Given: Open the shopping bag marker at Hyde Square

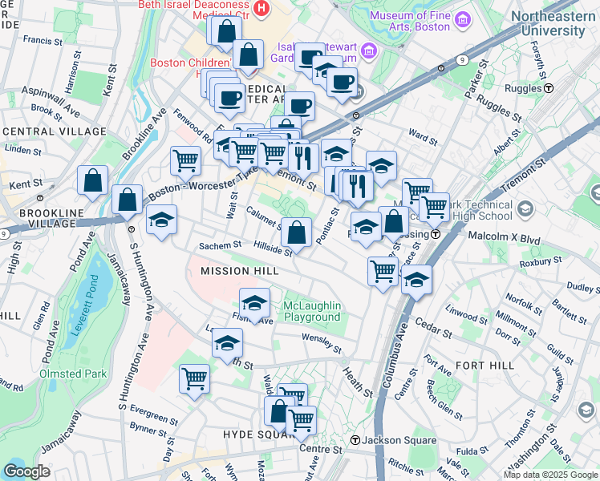Looking at the screenshot, I should (x=278, y=413).
